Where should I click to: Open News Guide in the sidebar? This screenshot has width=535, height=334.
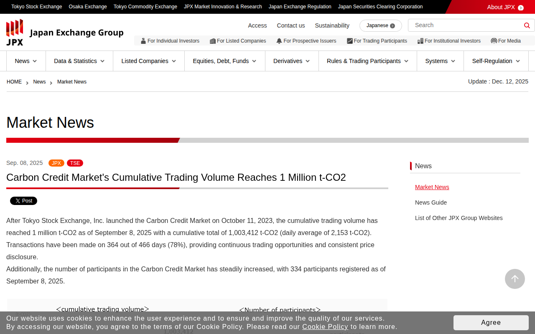pos(431,202)
